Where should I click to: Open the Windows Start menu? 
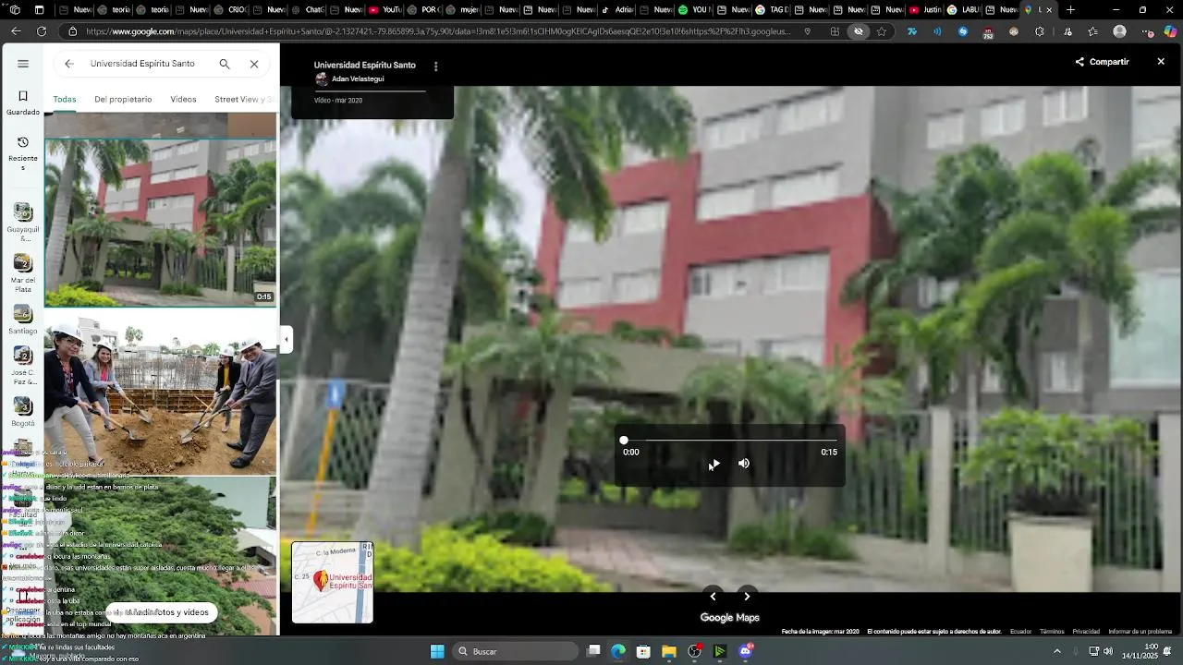(x=437, y=651)
